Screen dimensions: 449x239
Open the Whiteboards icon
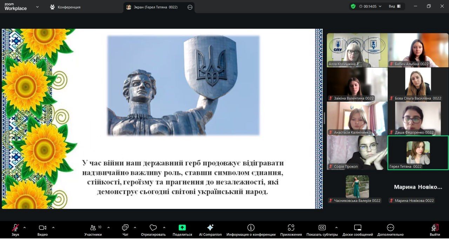pos(357,228)
